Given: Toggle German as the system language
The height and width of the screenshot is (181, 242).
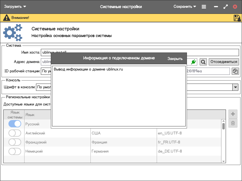Looking at the screenshot, I should [x=15, y=151].
